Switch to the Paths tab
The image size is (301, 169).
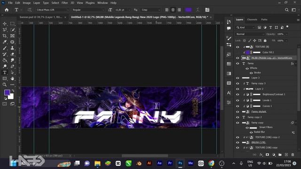coord(264,20)
